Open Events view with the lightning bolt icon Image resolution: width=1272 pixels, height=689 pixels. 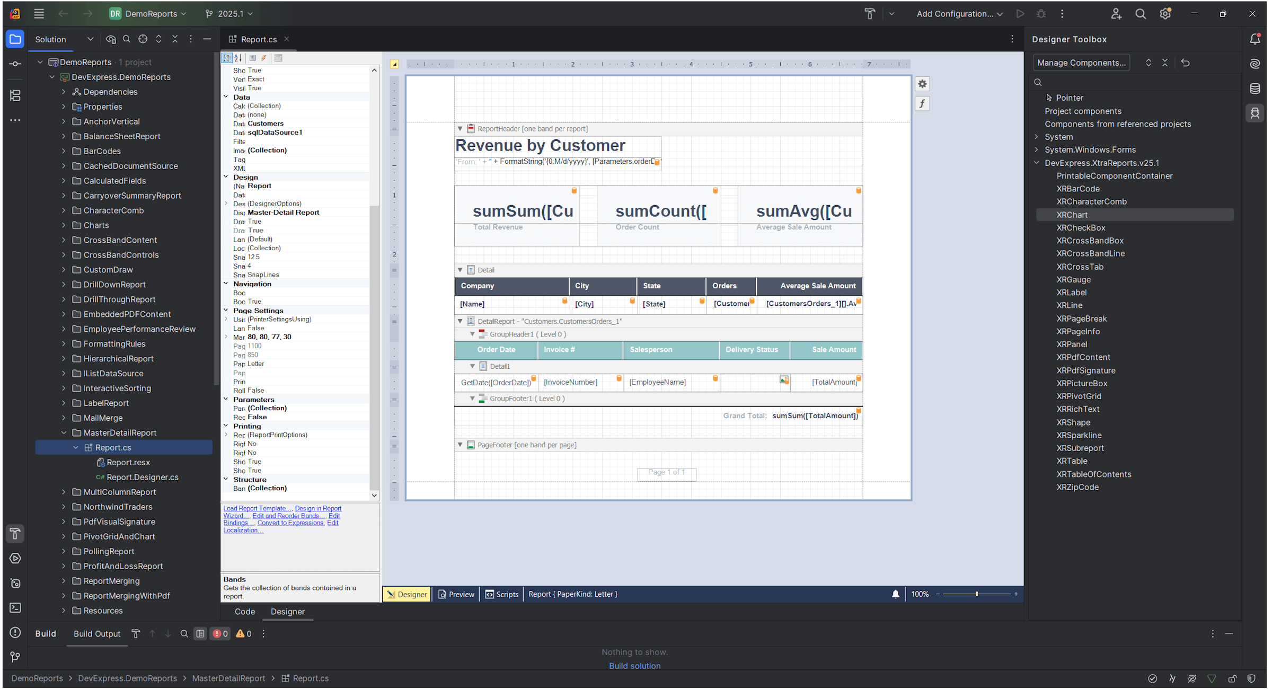click(264, 58)
